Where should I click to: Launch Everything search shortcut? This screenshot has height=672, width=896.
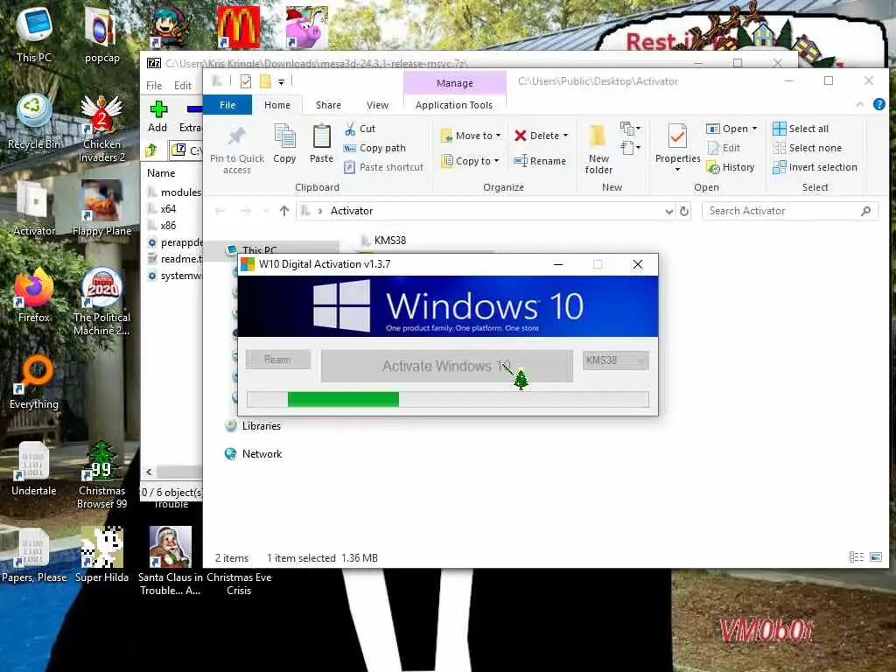point(34,381)
